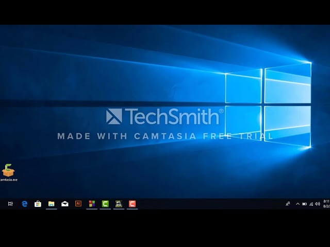Open Task View from the taskbar
Screen dimensions: 330x247
pos(10,204)
